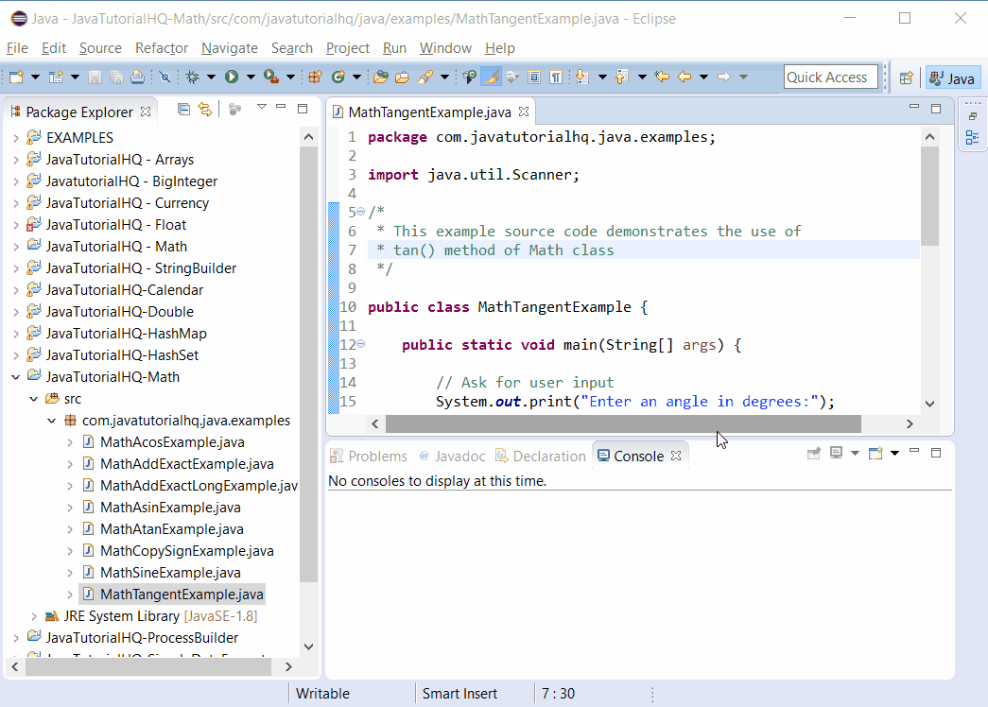The image size is (988, 707).
Task: Click the editor horizontal scrollbar thumb
Action: point(623,423)
